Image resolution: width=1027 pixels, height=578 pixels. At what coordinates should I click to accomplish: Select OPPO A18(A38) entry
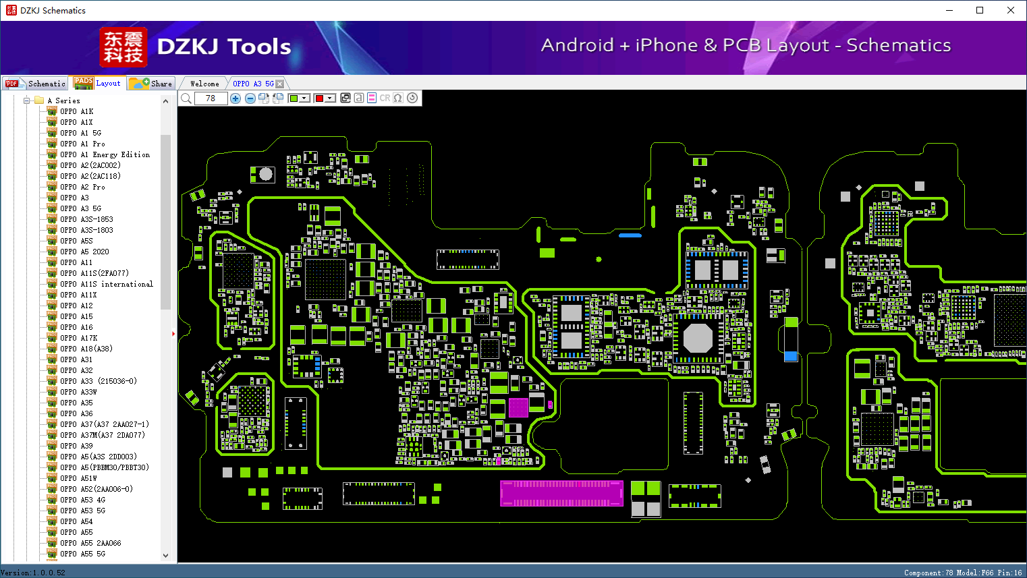click(86, 349)
